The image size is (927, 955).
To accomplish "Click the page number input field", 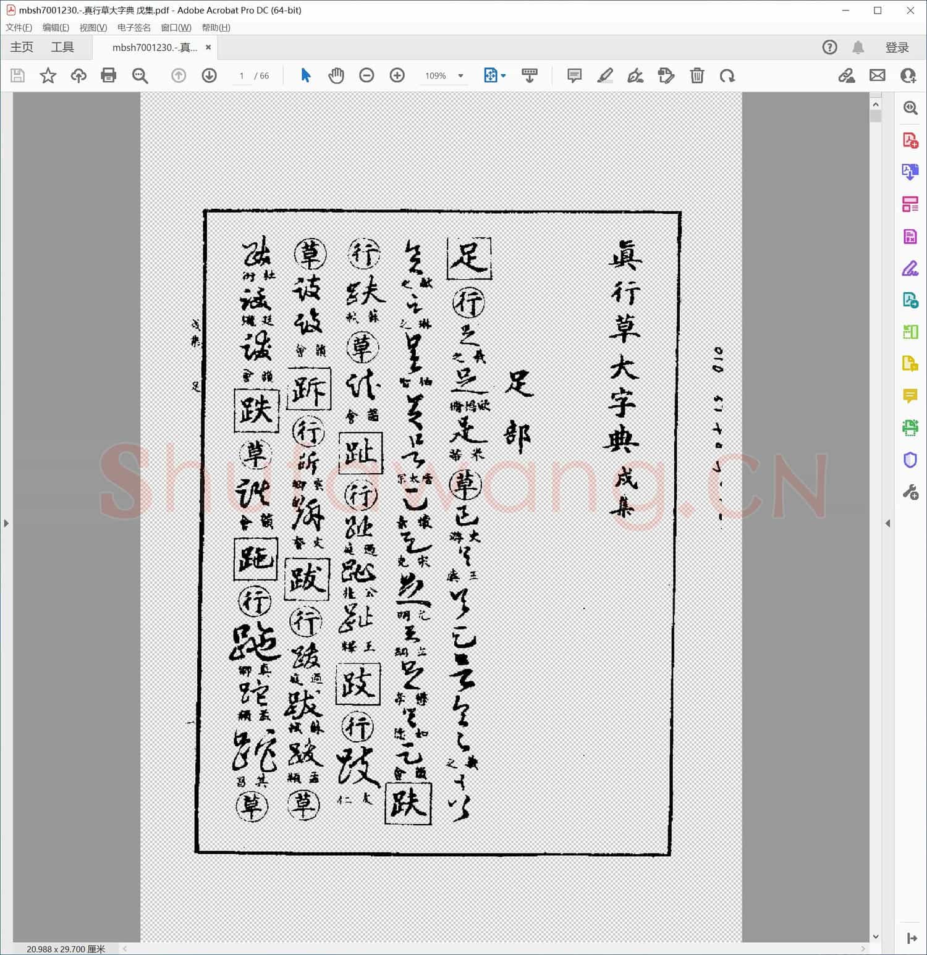I will pos(242,75).
